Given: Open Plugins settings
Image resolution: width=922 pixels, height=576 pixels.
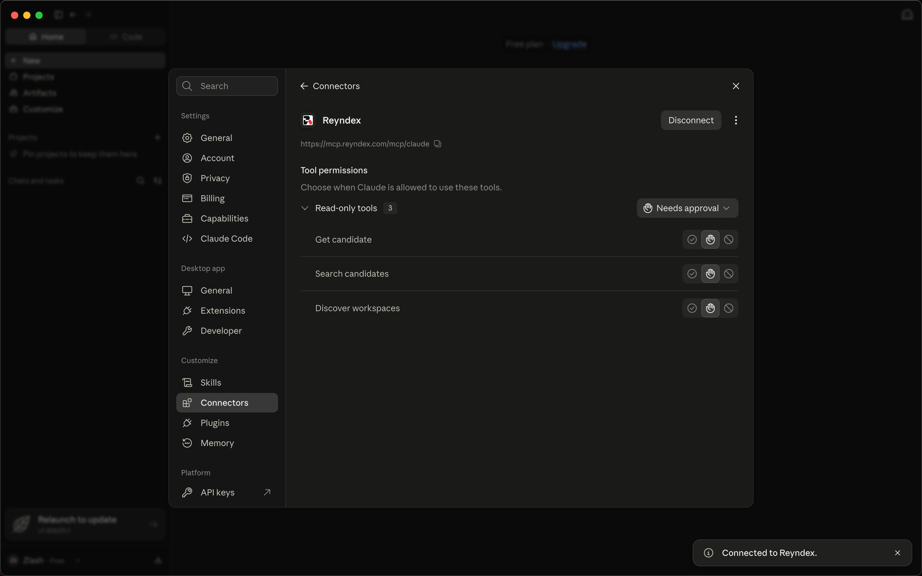Looking at the screenshot, I should (227, 423).
